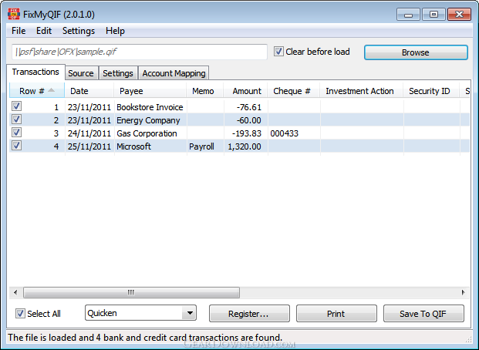Screen dimensions: 479x350
Task: Select the Microsoft payee cell
Action: click(x=150, y=146)
